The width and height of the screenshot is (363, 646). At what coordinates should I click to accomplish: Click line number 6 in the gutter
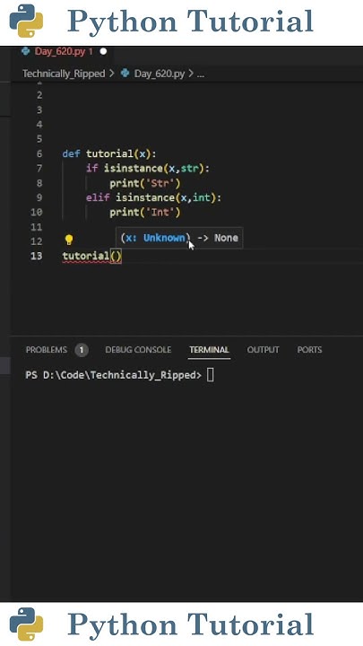tap(39, 153)
